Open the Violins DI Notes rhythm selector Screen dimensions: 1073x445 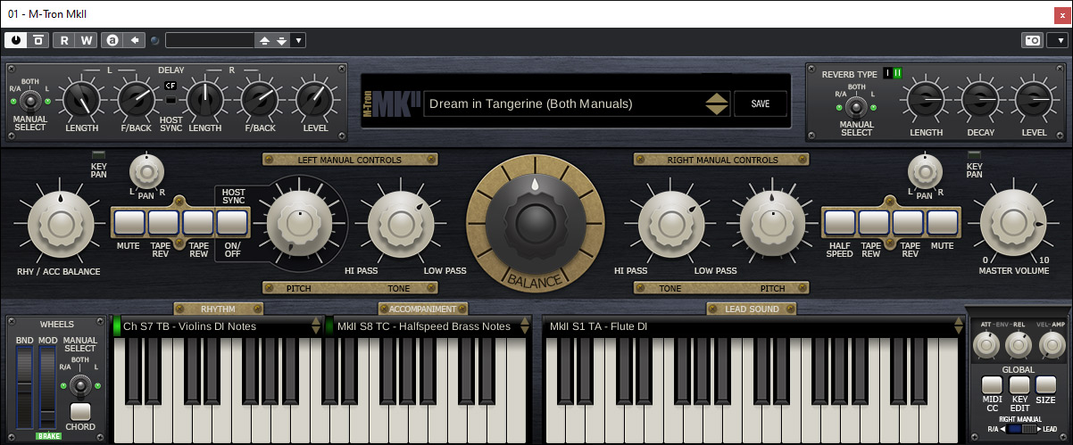(214, 326)
